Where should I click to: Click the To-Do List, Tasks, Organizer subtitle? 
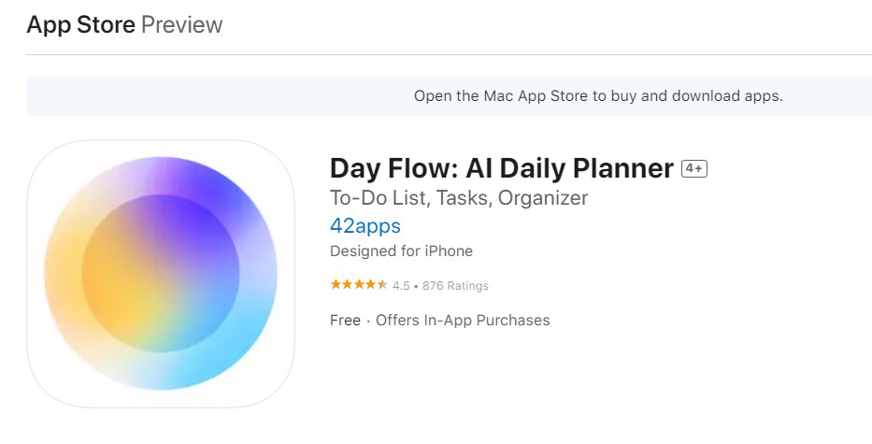459,198
